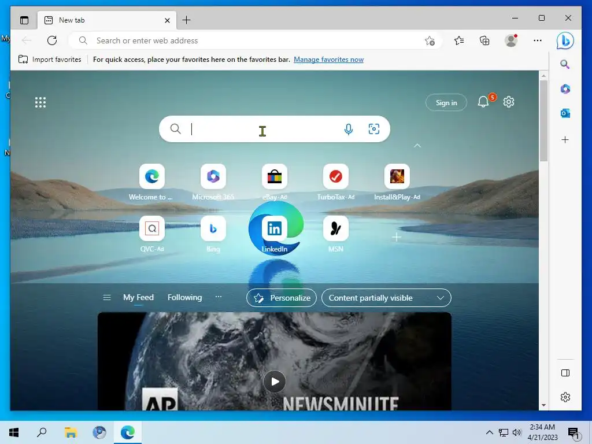Open feed hamburger menu

click(x=107, y=298)
